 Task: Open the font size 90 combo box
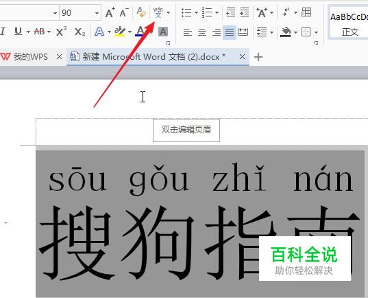[x=80, y=12]
